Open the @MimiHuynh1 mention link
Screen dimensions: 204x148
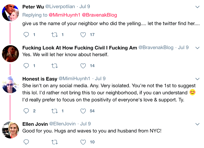64,15
